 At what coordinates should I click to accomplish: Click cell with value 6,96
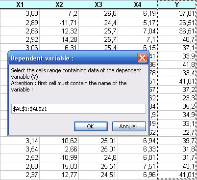click(138, 175)
